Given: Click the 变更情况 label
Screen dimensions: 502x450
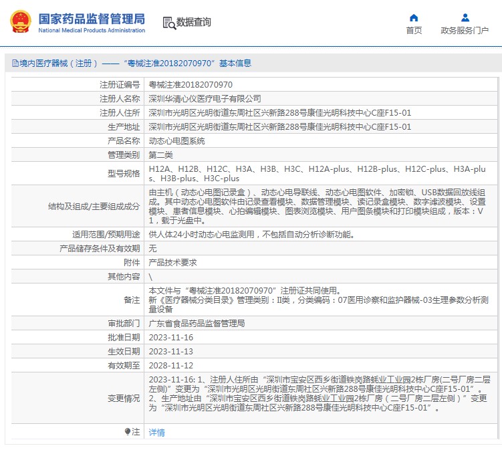Looking at the screenshot, I should [x=124, y=399].
